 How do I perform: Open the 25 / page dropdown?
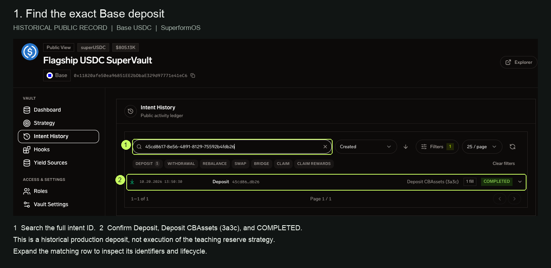point(482,147)
